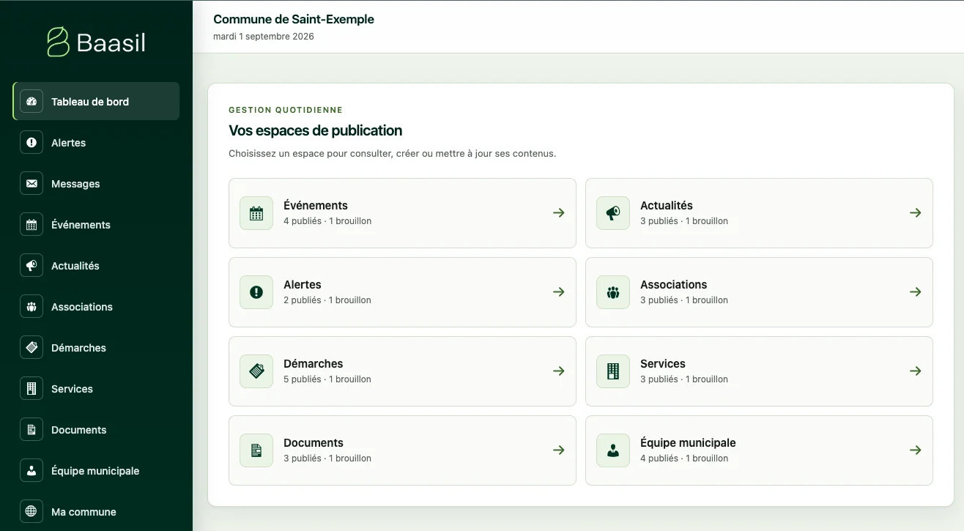The height and width of the screenshot is (531, 964).
Task: Go to Alertes in the sidebar menu
Action: point(96,143)
